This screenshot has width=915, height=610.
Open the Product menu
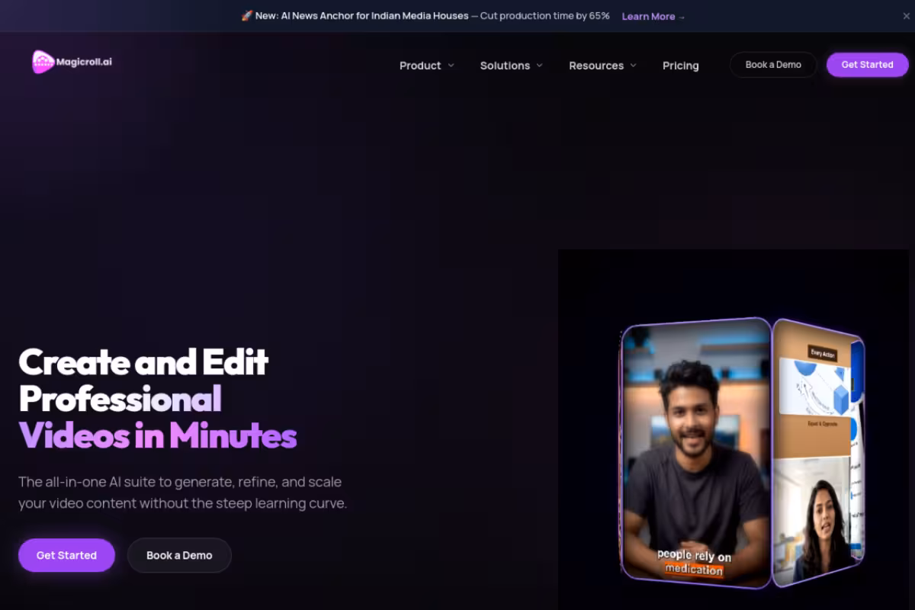427,66
